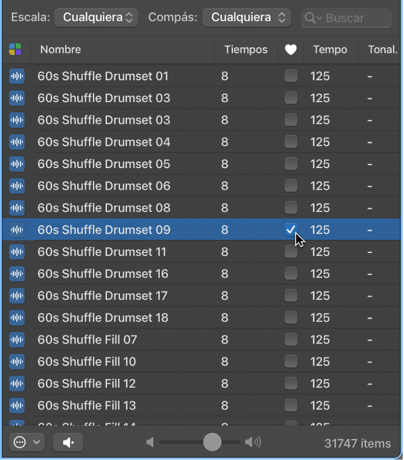
Task: Sort by the Tiempos column header
Action: pyautogui.click(x=246, y=50)
